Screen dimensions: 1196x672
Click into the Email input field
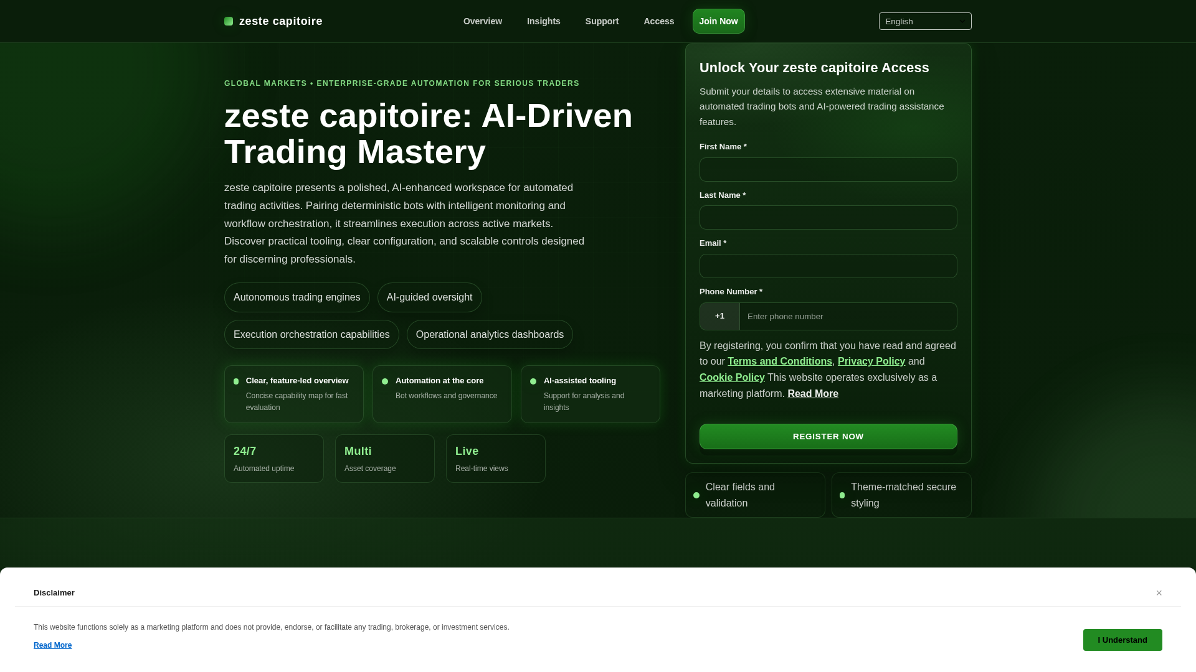pyautogui.click(x=828, y=266)
